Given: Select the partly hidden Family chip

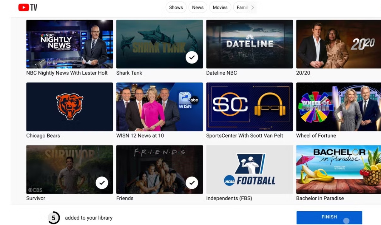Looking at the screenshot, I should coord(242,7).
